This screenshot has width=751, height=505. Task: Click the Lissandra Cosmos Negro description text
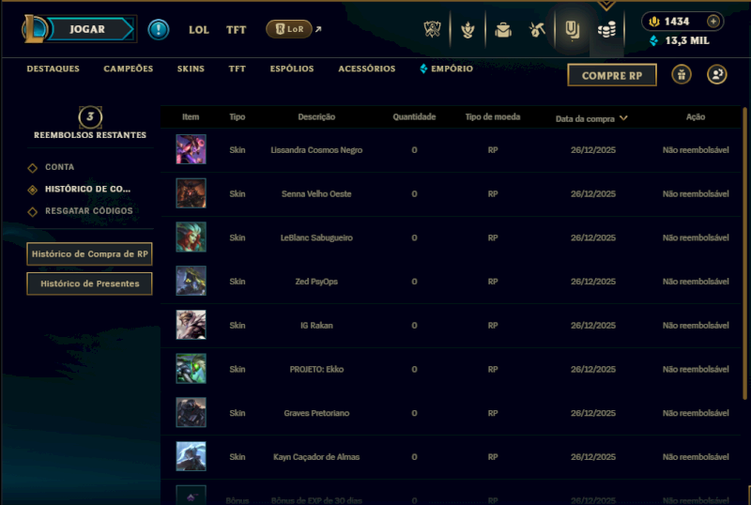(316, 150)
